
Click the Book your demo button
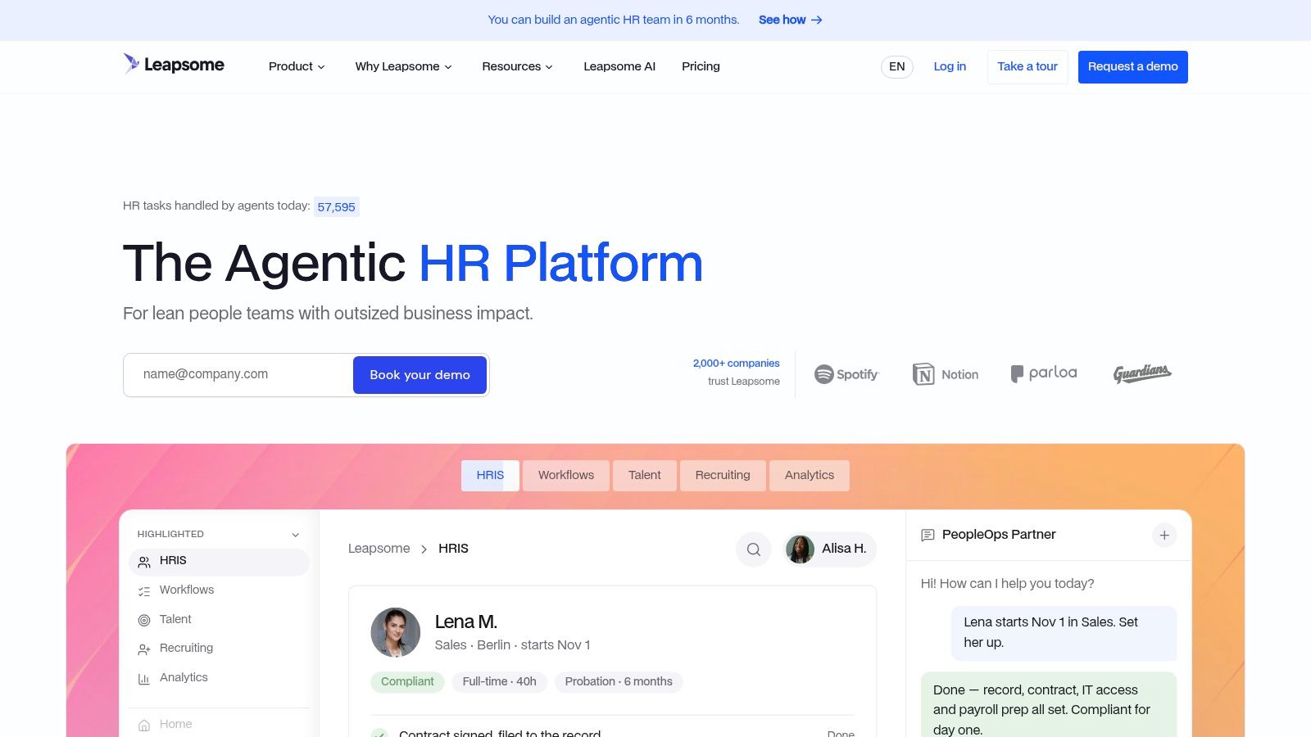[420, 375]
